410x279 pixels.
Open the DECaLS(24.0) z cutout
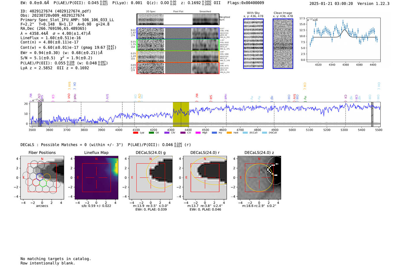point(259,177)
